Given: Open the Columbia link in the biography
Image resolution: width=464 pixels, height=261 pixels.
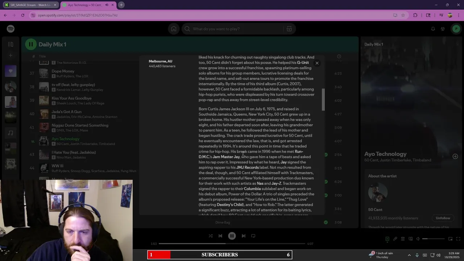Looking at the screenshot, I should point(252,189).
